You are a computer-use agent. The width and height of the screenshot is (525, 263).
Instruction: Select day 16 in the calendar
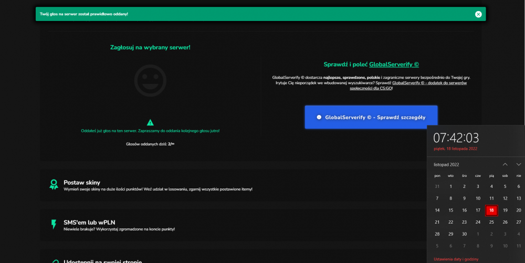click(465, 210)
